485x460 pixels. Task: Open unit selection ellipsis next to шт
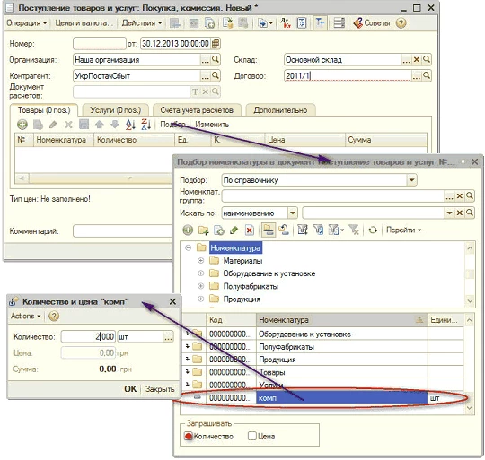(168, 337)
